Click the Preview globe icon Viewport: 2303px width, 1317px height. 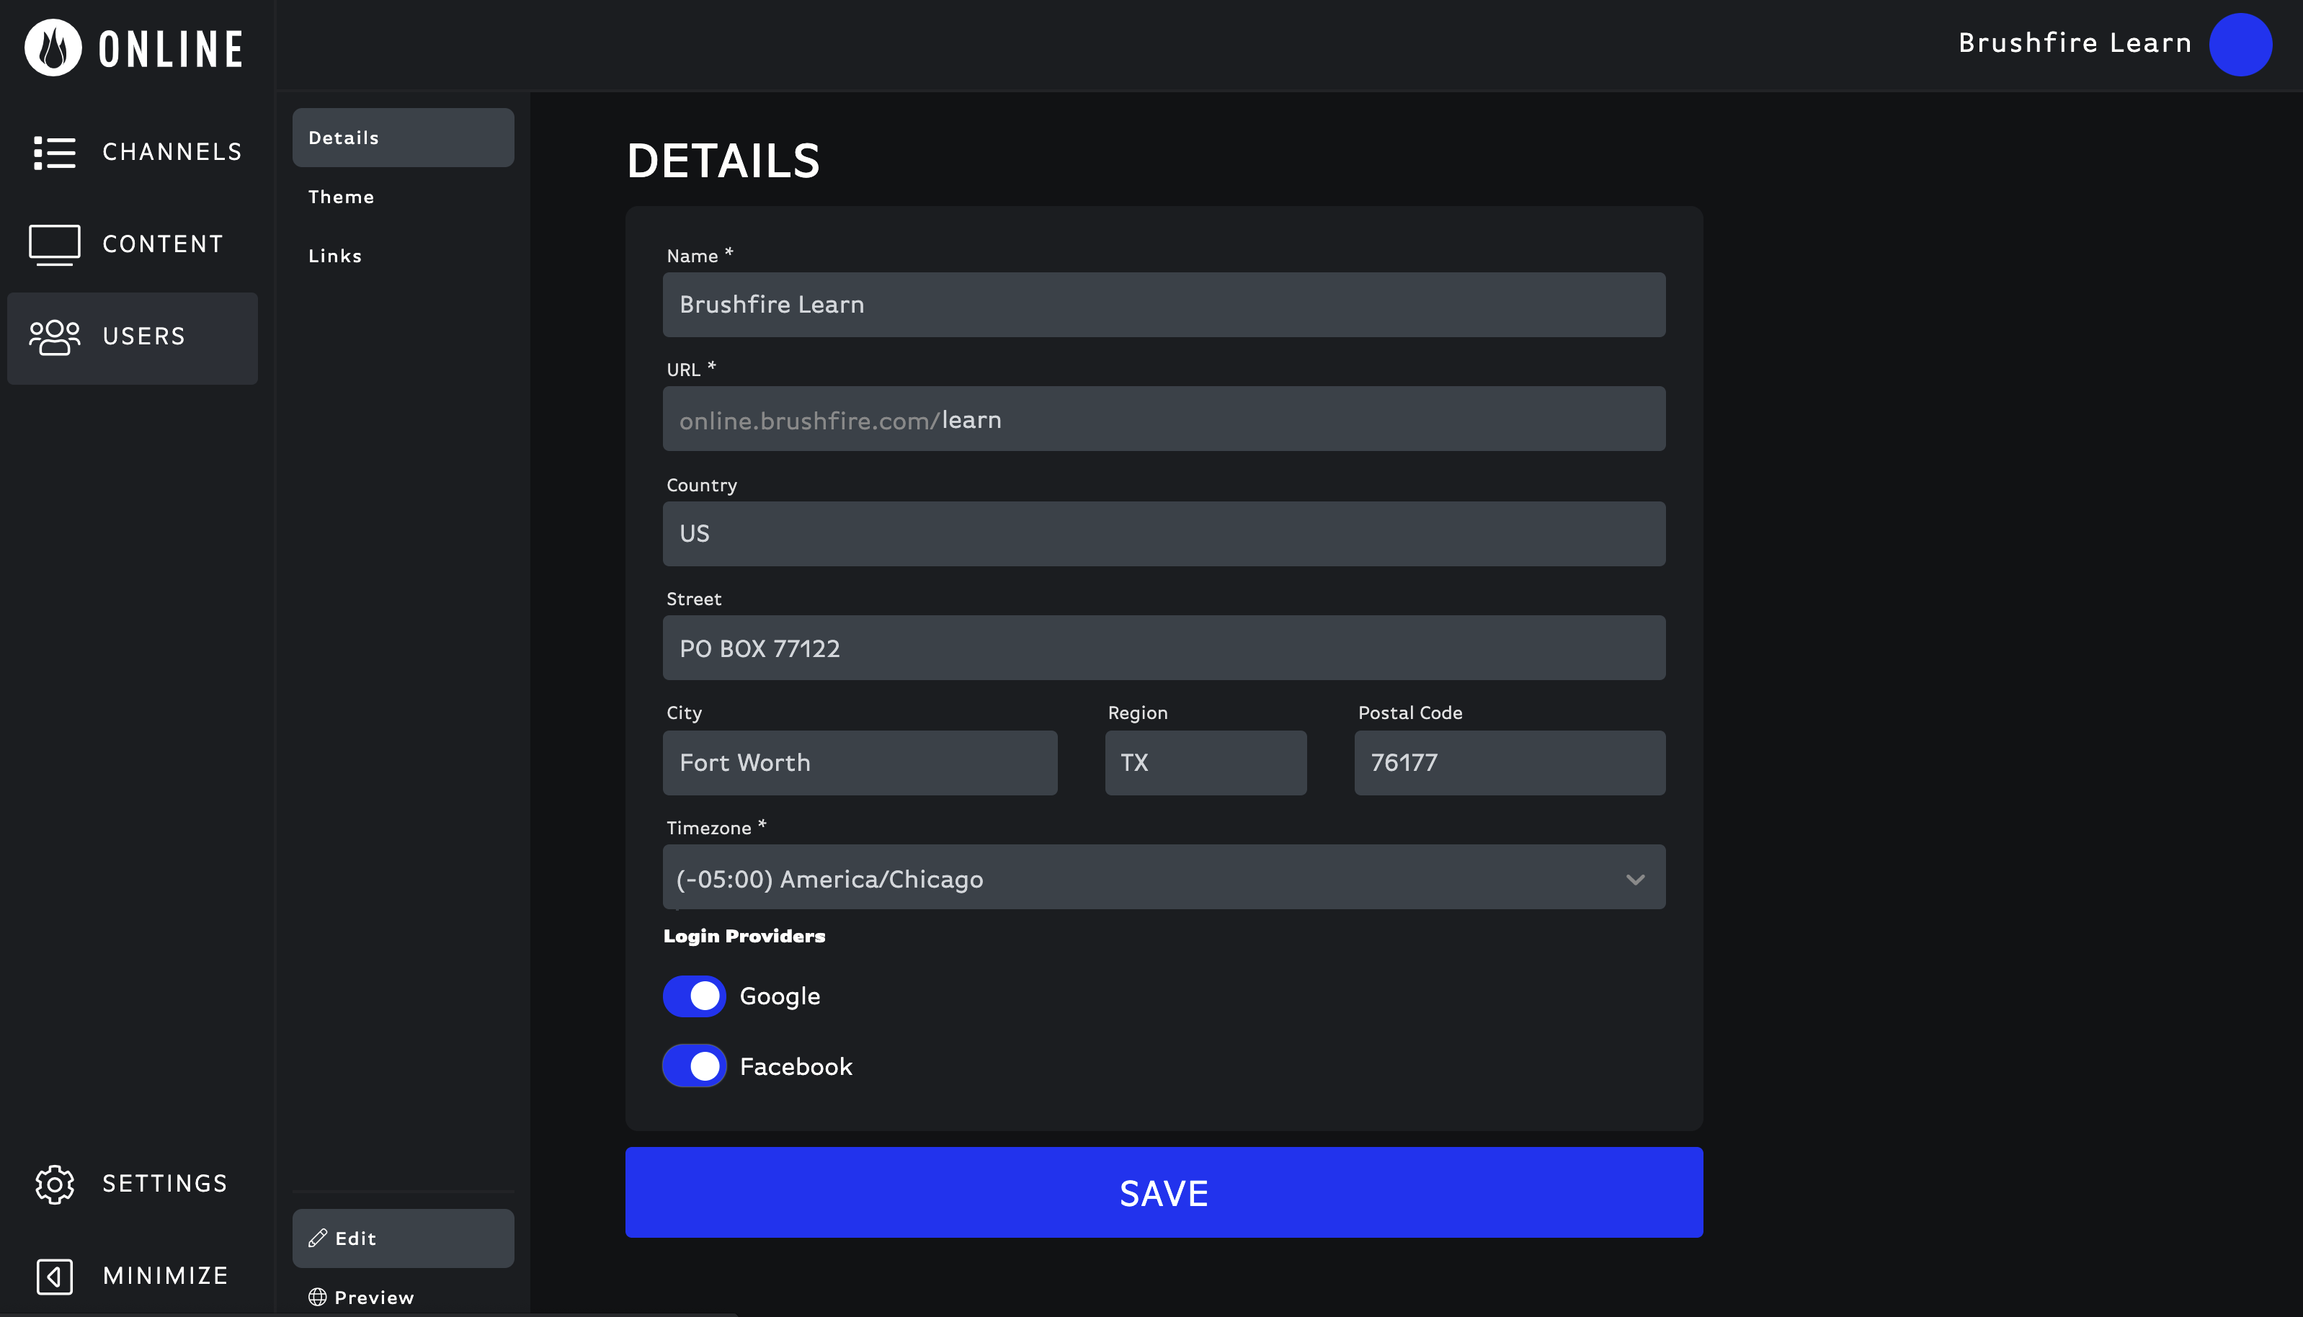click(318, 1296)
